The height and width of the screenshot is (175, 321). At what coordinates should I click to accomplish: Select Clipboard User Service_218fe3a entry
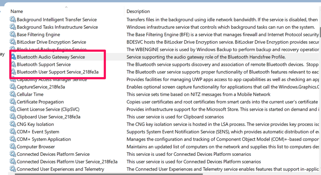(49, 117)
